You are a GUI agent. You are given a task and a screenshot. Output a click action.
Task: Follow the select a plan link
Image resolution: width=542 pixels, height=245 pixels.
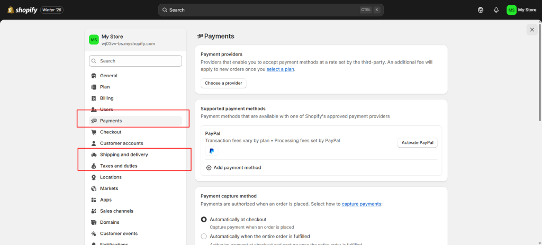(281, 69)
